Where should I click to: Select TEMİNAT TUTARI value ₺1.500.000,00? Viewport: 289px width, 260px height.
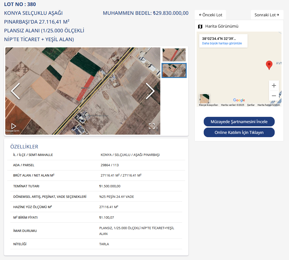point(110,186)
